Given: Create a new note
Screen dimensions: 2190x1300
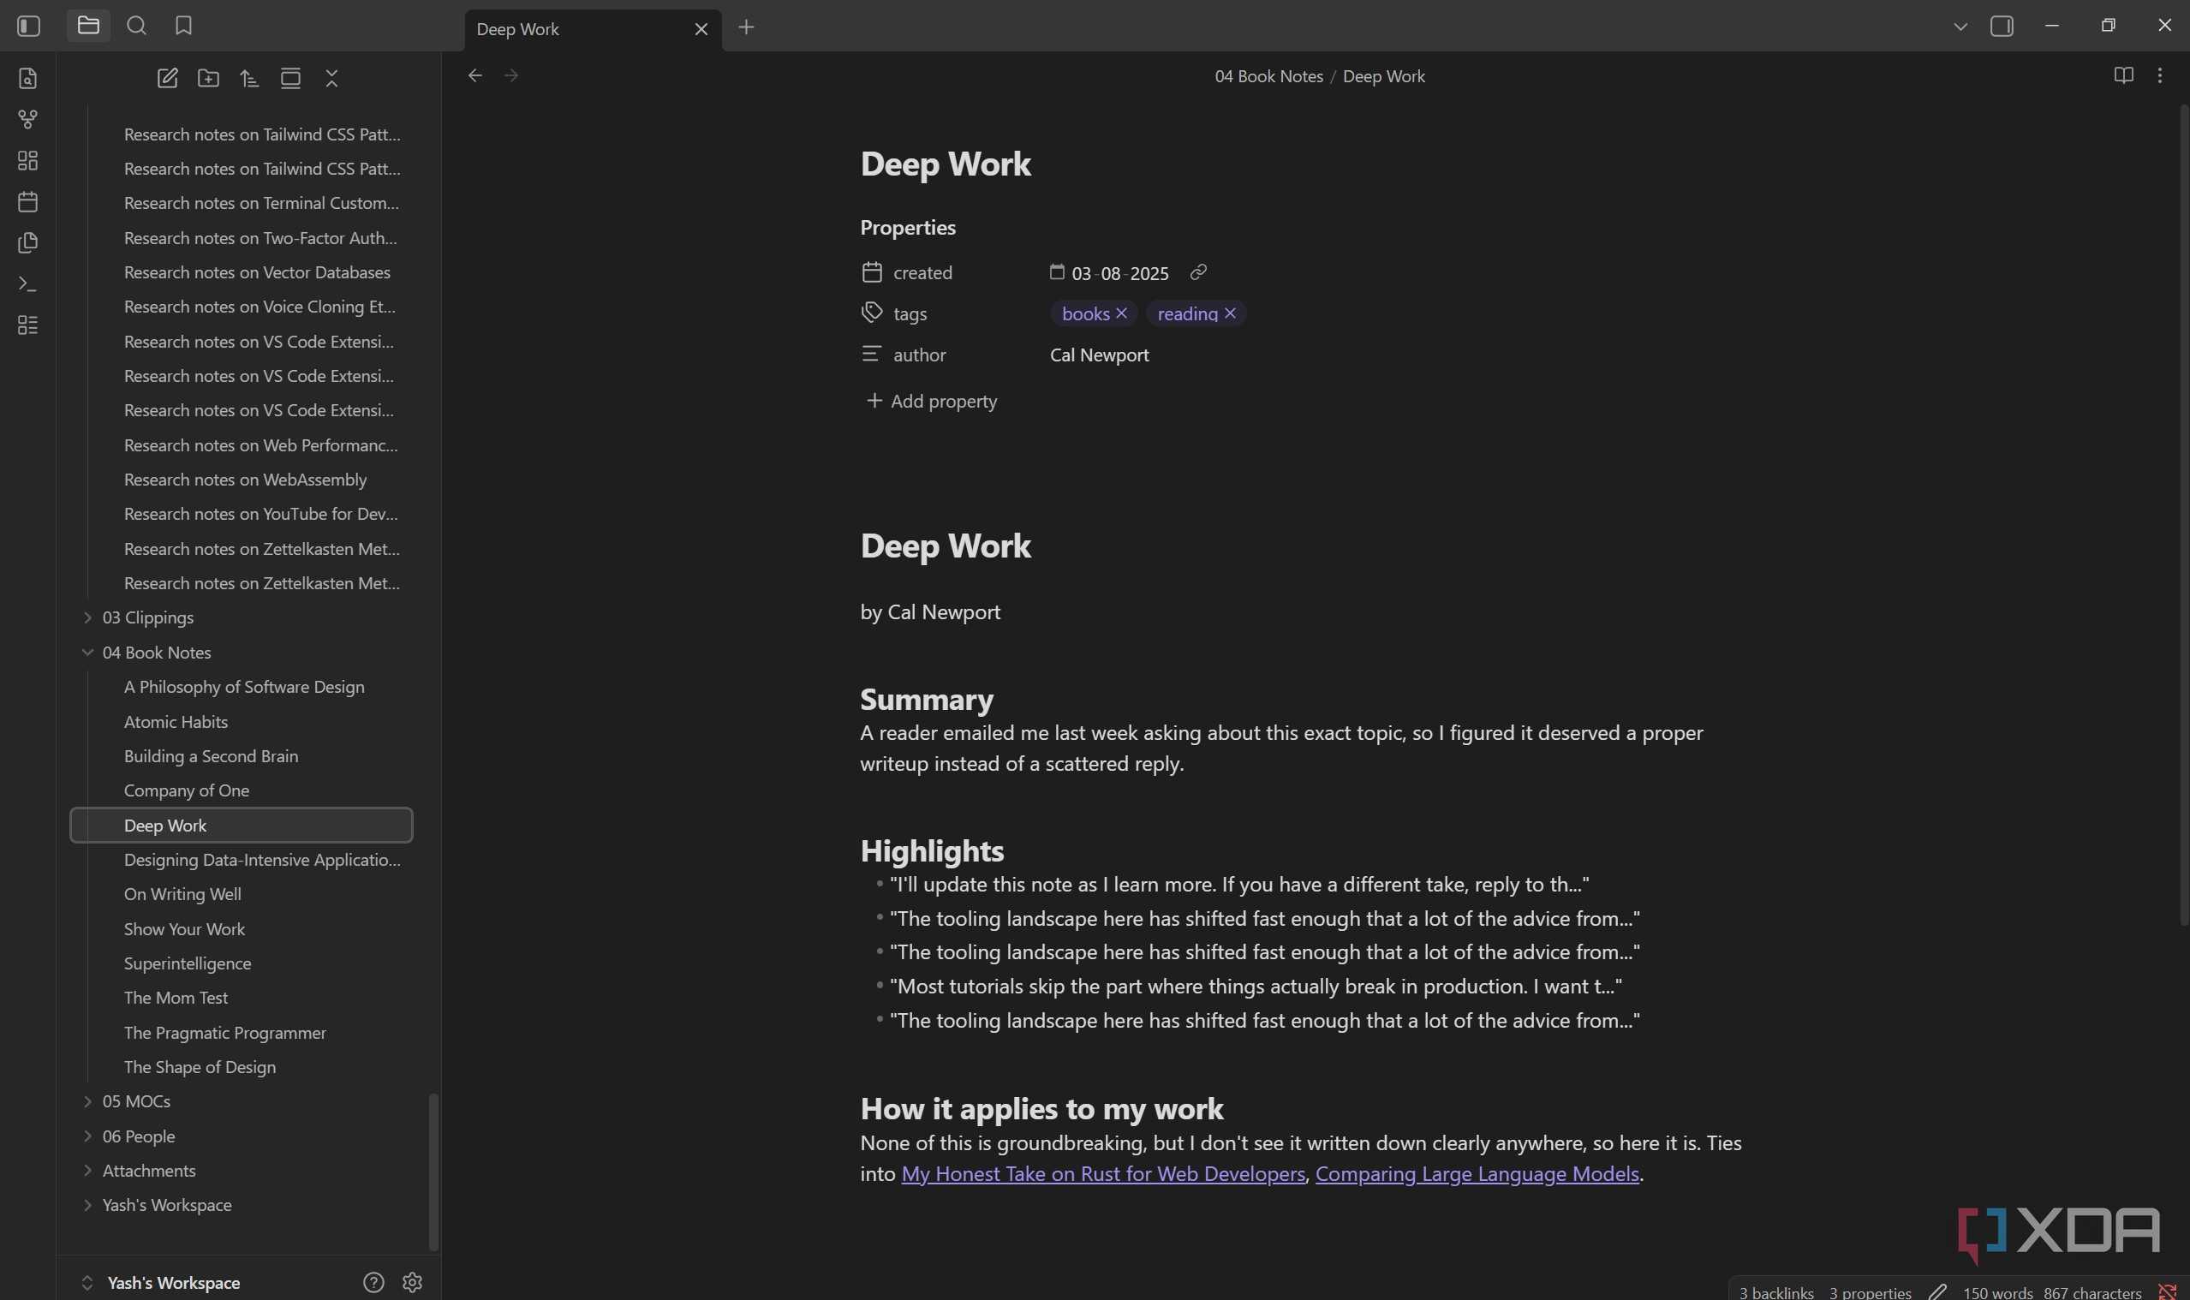Looking at the screenshot, I should (x=167, y=78).
